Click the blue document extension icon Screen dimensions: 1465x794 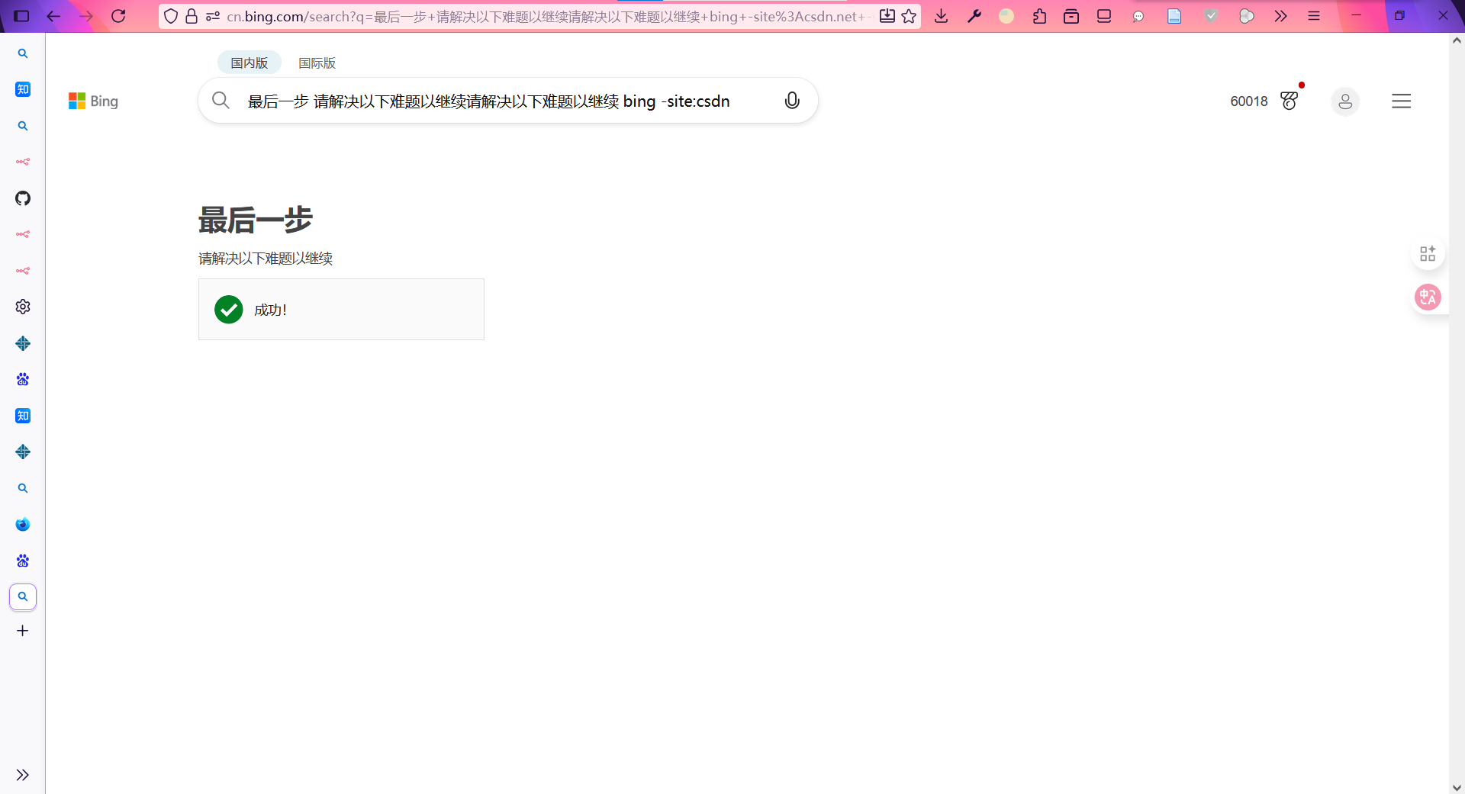pos(1174,15)
